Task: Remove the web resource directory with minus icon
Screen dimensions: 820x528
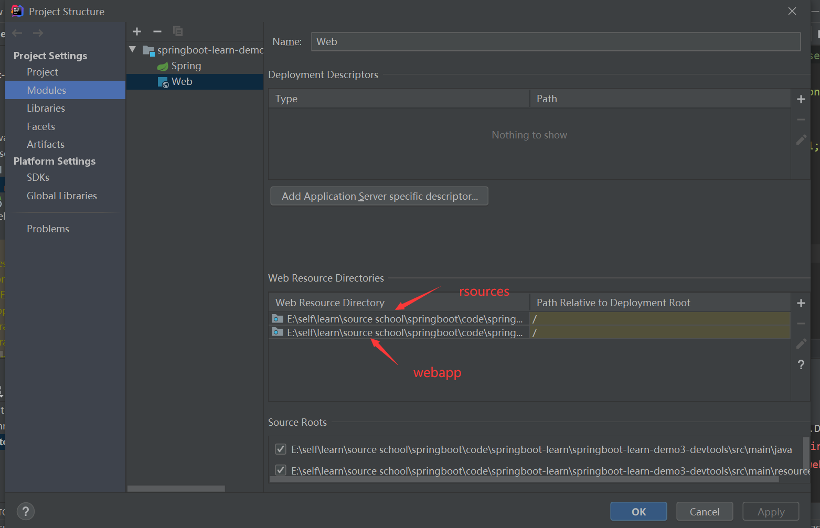Action: 801,324
